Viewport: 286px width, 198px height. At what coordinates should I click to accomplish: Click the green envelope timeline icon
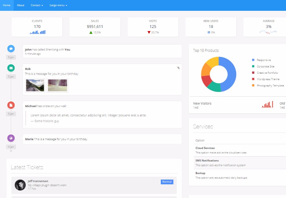(11, 68)
